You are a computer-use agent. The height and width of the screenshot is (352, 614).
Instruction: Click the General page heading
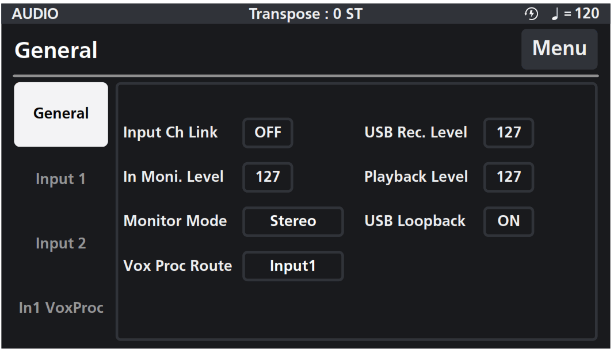[x=56, y=51]
